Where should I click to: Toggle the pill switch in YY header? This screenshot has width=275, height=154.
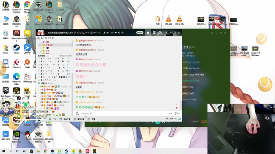click(x=140, y=32)
